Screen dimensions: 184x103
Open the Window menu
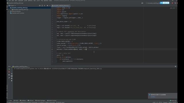(46, 1)
